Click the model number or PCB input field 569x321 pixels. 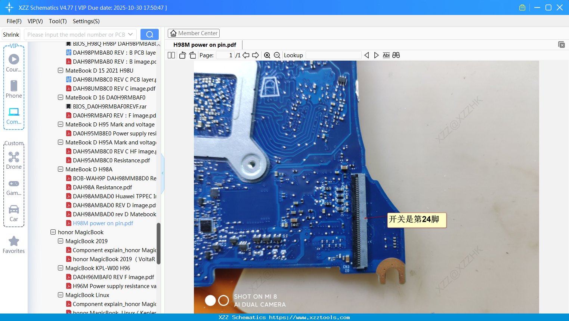pyautogui.click(x=77, y=34)
